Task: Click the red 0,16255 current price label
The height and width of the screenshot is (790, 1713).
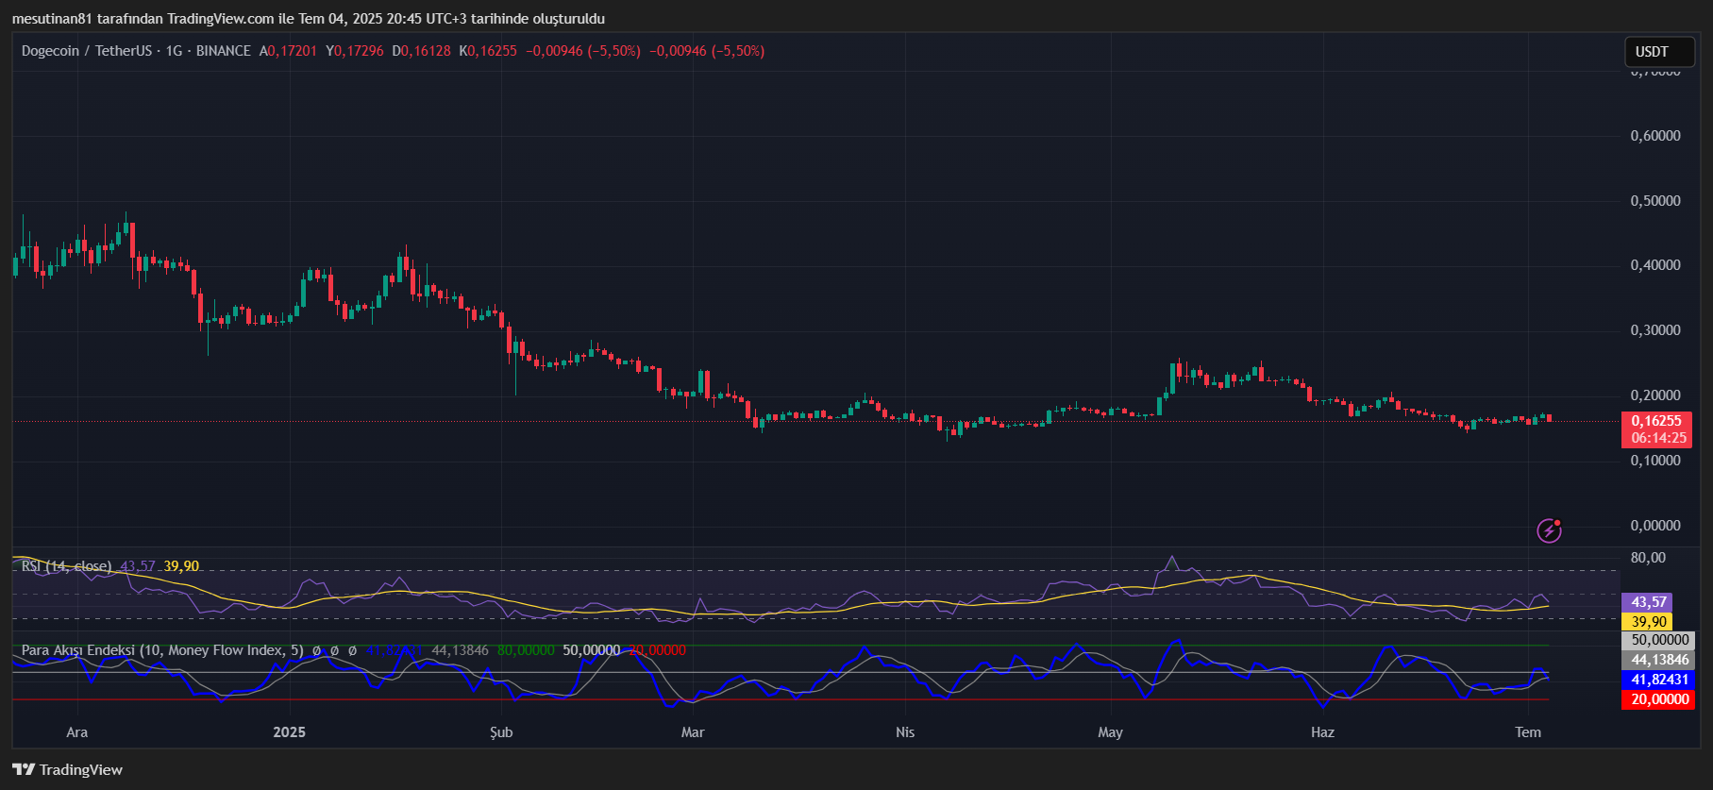Action: pyautogui.click(x=1656, y=421)
